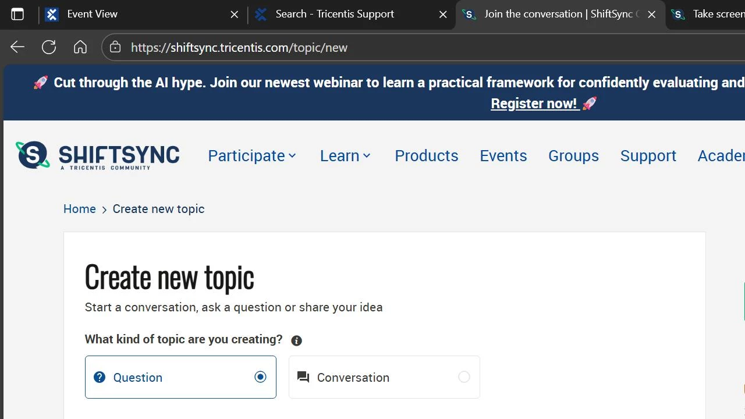Open the Support navigation item
The height and width of the screenshot is (419, 745).
click(x=648, y=155)
